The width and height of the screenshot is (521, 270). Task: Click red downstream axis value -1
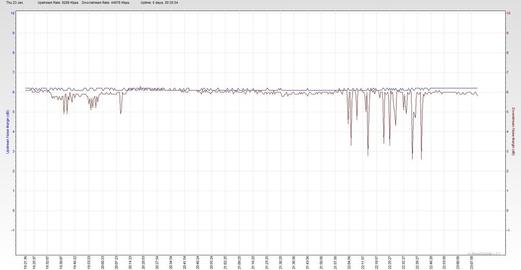click(x=508, y=230)
